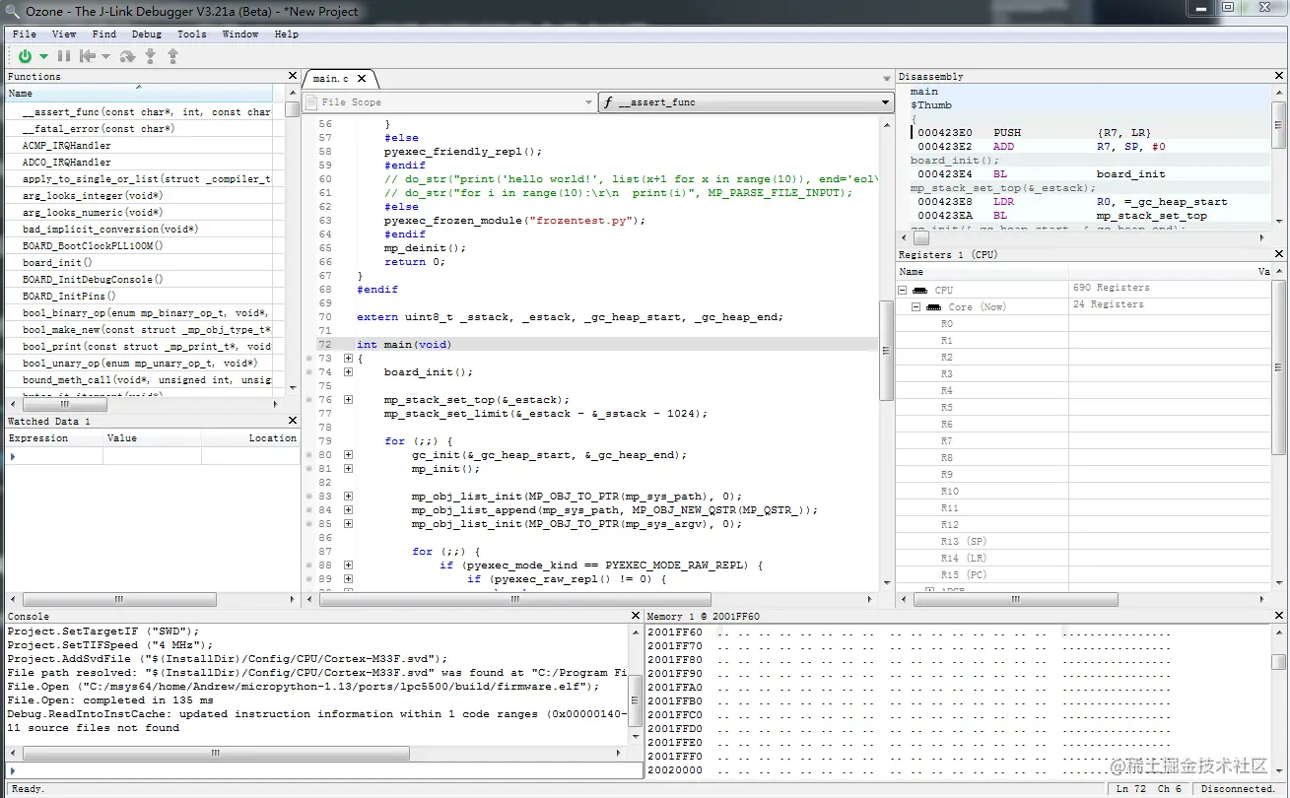This screenshot has height=798, width=1290.
Task: Click the Step Into down-arrow icon
Action: 151,57
